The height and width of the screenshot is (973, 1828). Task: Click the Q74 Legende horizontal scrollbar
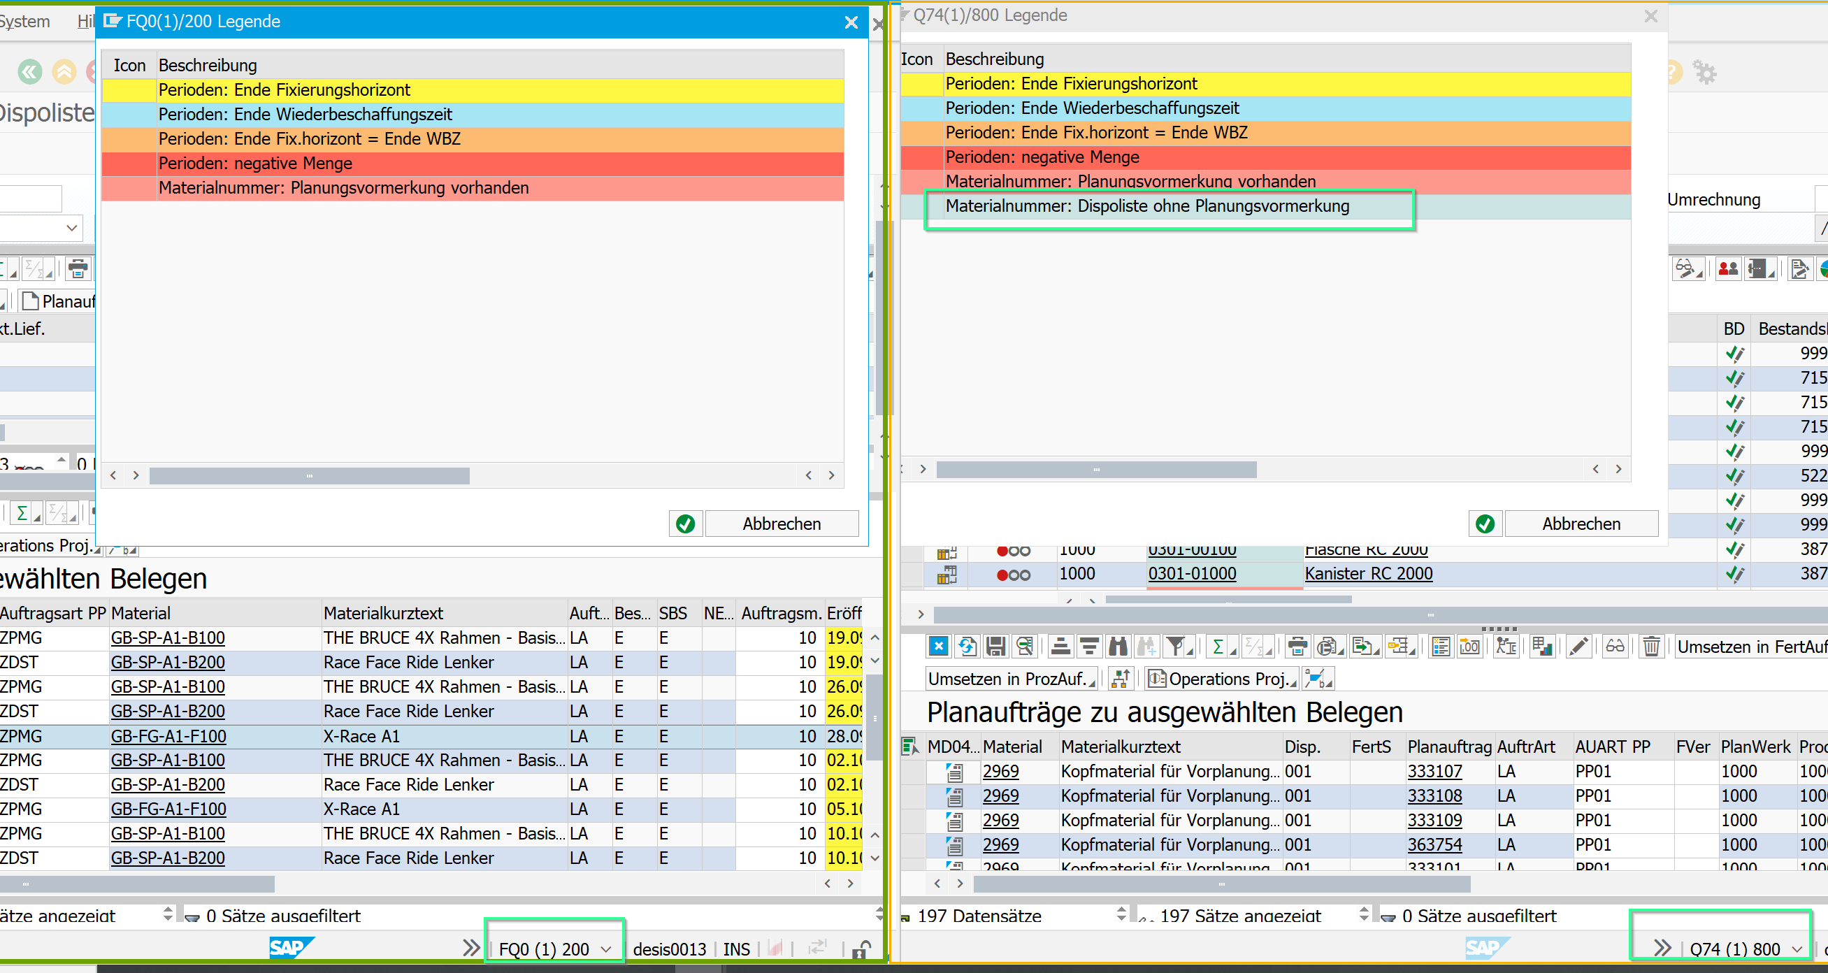1095,470
